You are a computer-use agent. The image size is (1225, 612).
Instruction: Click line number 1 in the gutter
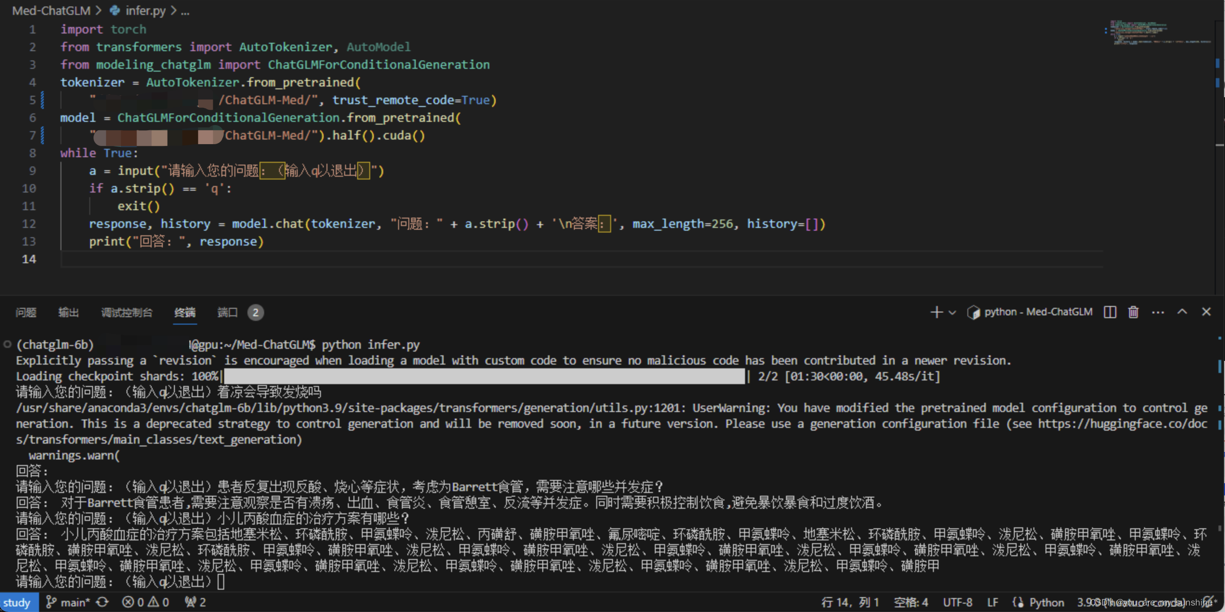point(33,29)
